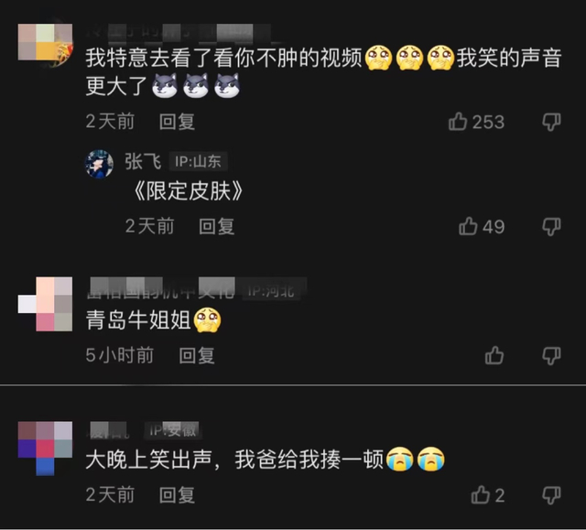
Task: Dislike 张飞's 《限定皮肤》 reply
Action: pos(551,226)
